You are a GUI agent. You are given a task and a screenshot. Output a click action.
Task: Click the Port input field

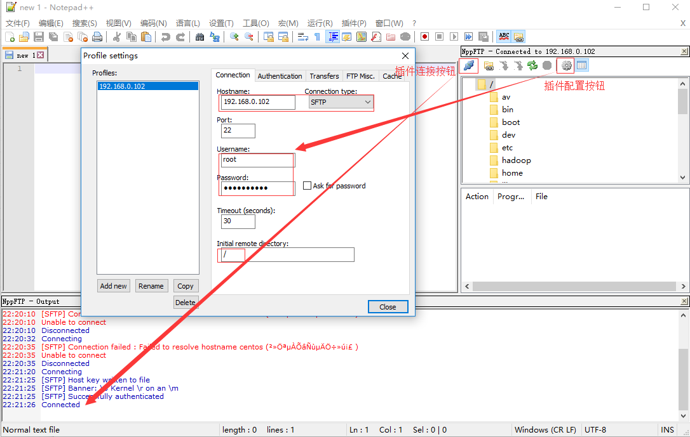click(x=238, y=131)
